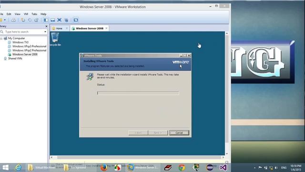Select Windows XPsp3 Professional VM
The width and height of the screenshot is (305, 172).
pyautogui.click(x=29, y=46)
